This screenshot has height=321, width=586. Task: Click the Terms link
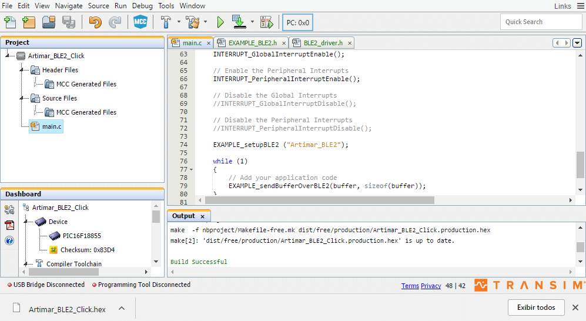(x=410, y=286)
